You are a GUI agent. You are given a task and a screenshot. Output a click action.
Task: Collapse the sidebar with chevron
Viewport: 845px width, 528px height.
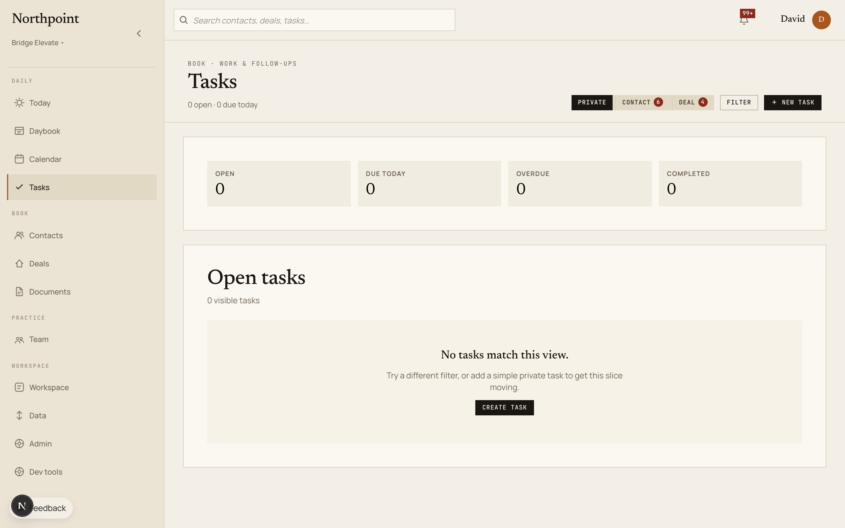pyautogui.click(x=139, y=33)
